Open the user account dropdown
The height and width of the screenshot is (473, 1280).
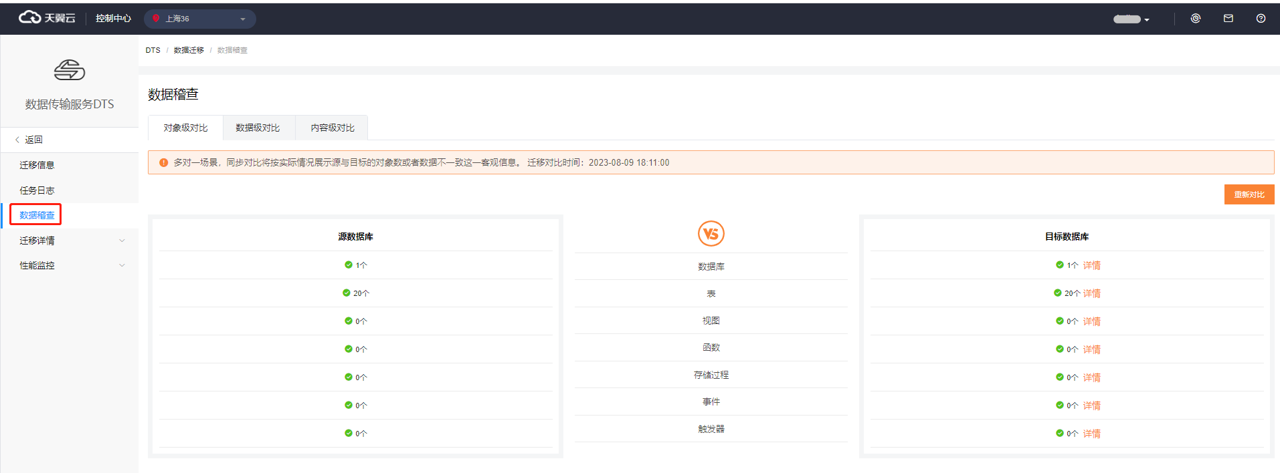point(1131,19)
